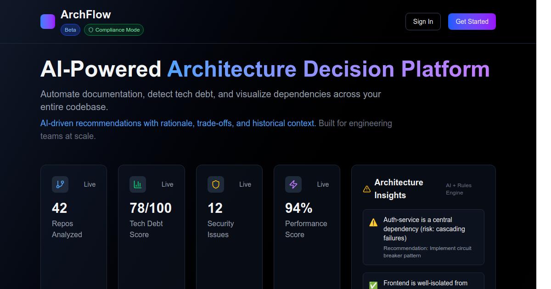
Task: Select the small shield inside the Compliance Mode badge
Action: [90, 30]
